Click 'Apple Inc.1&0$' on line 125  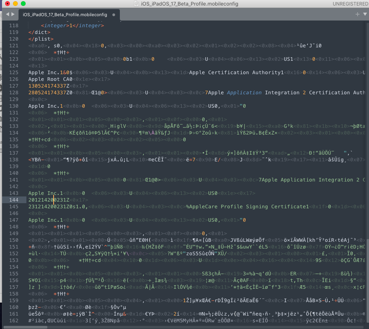[50, 73]
